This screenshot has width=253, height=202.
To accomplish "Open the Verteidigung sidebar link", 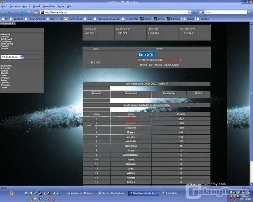I will pyautogui.click(x=7, y=44).
